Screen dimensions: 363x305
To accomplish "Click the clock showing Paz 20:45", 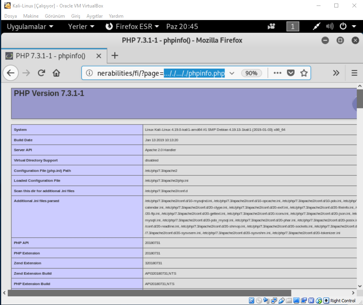I will [x=182, y=27].
